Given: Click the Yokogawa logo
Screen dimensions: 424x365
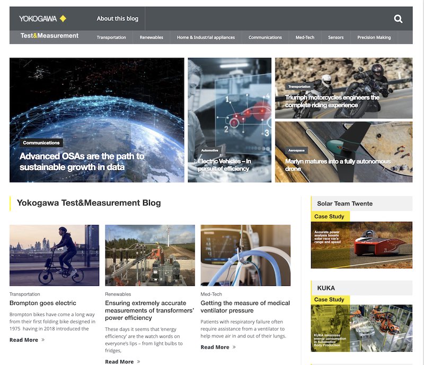Looking at the screenshot, I should coord(42,19).
